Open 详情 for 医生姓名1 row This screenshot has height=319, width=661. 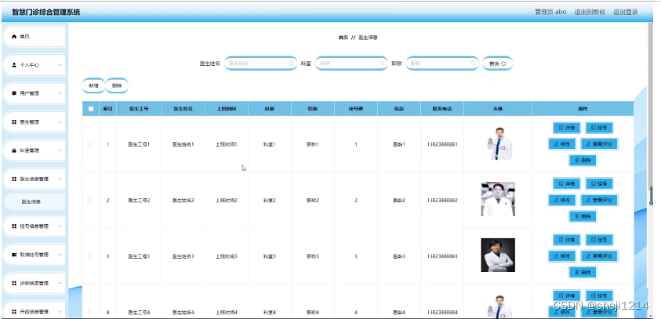coord(567,127)
